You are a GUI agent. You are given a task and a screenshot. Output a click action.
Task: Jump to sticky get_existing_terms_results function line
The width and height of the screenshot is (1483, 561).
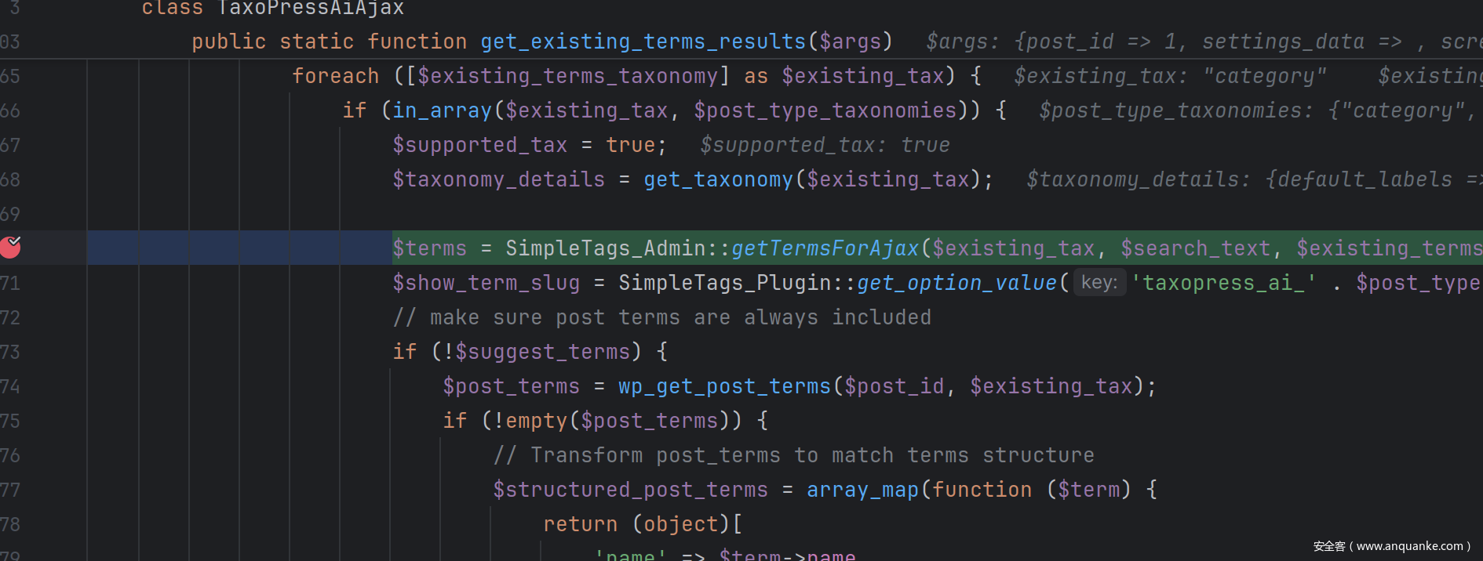pos(643,42)
